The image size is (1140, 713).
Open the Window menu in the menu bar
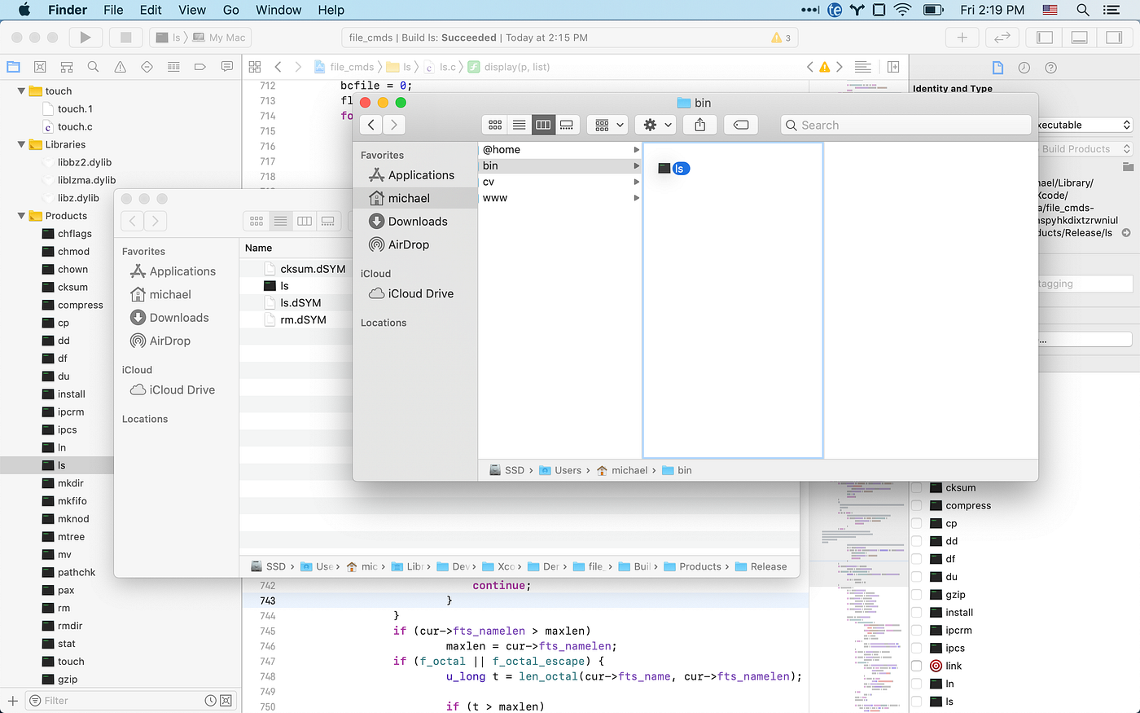(x=278, y=10)
